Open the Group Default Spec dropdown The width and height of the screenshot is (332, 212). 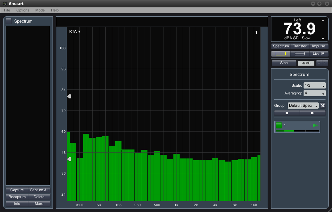coord(303,106)
